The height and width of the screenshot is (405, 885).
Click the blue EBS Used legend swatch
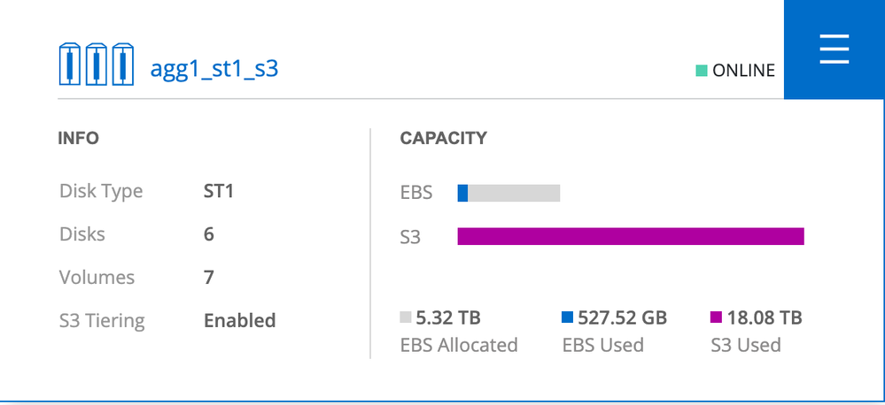569,317
